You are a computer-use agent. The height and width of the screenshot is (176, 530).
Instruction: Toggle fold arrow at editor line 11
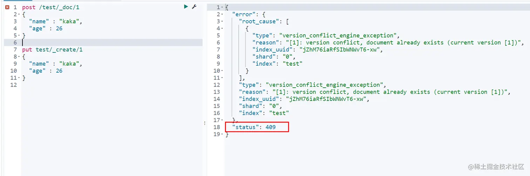[x=19, y=78]
